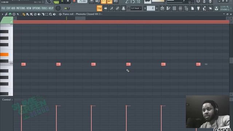This screenshot has width=233, height=131.
Task: Open the CPU meter power icon
Action: [x=198, y=1]
